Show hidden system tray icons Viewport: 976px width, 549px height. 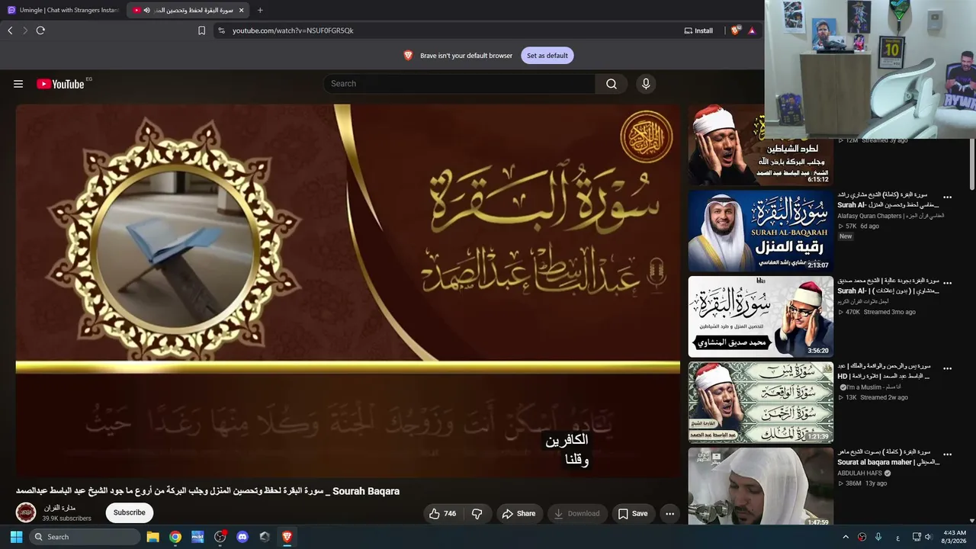(x=845, y=537)
